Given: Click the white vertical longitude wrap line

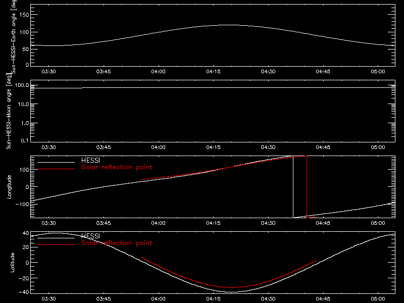Looking at the screenshot, I should click(x=293, y=187).
